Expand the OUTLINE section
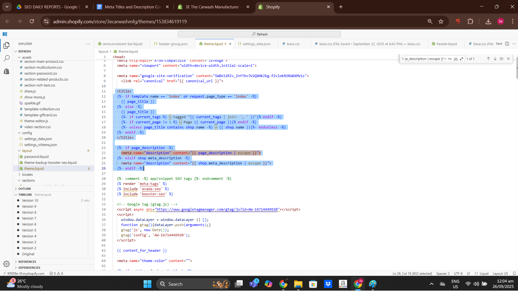Screen dimensions: 518x292 [x=25, y=189]
